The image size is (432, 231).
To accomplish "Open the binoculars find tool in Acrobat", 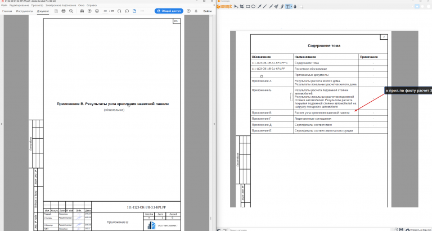I will (x=82, y=11).
